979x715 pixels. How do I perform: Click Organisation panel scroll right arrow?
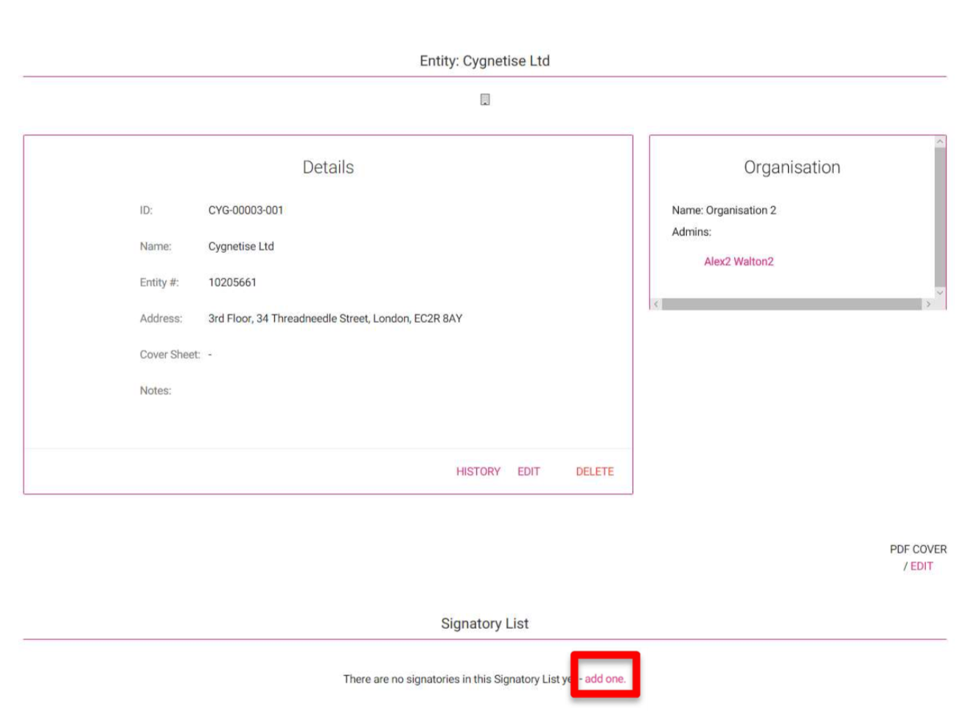(x=928, y=304)
